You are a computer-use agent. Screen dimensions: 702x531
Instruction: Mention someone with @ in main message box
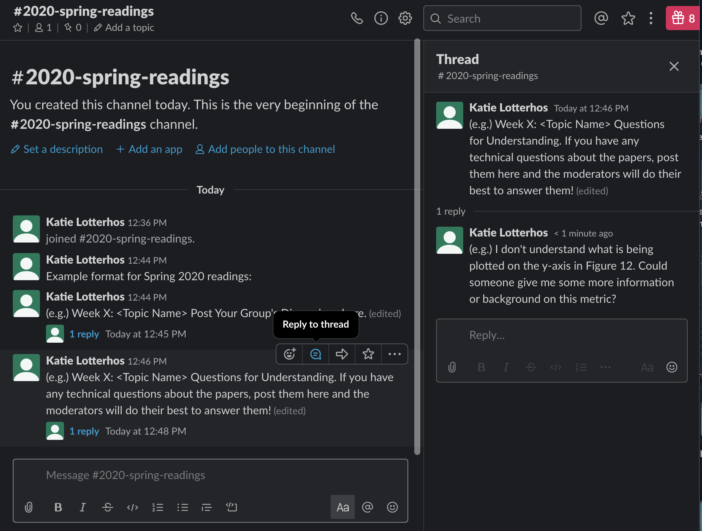click(x=368, y=507)
